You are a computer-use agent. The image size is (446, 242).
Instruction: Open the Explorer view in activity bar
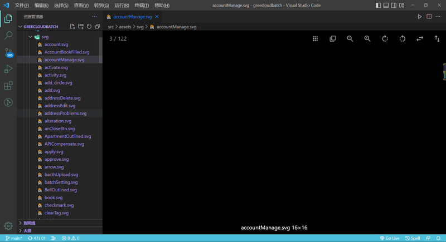tap(8, 19)
